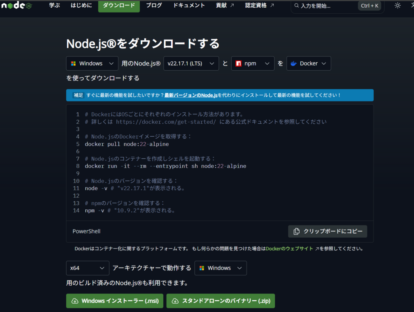This screenshot has width=414, height=312.
Task: Open the ブログ nav item
Action: click(154, 5)
